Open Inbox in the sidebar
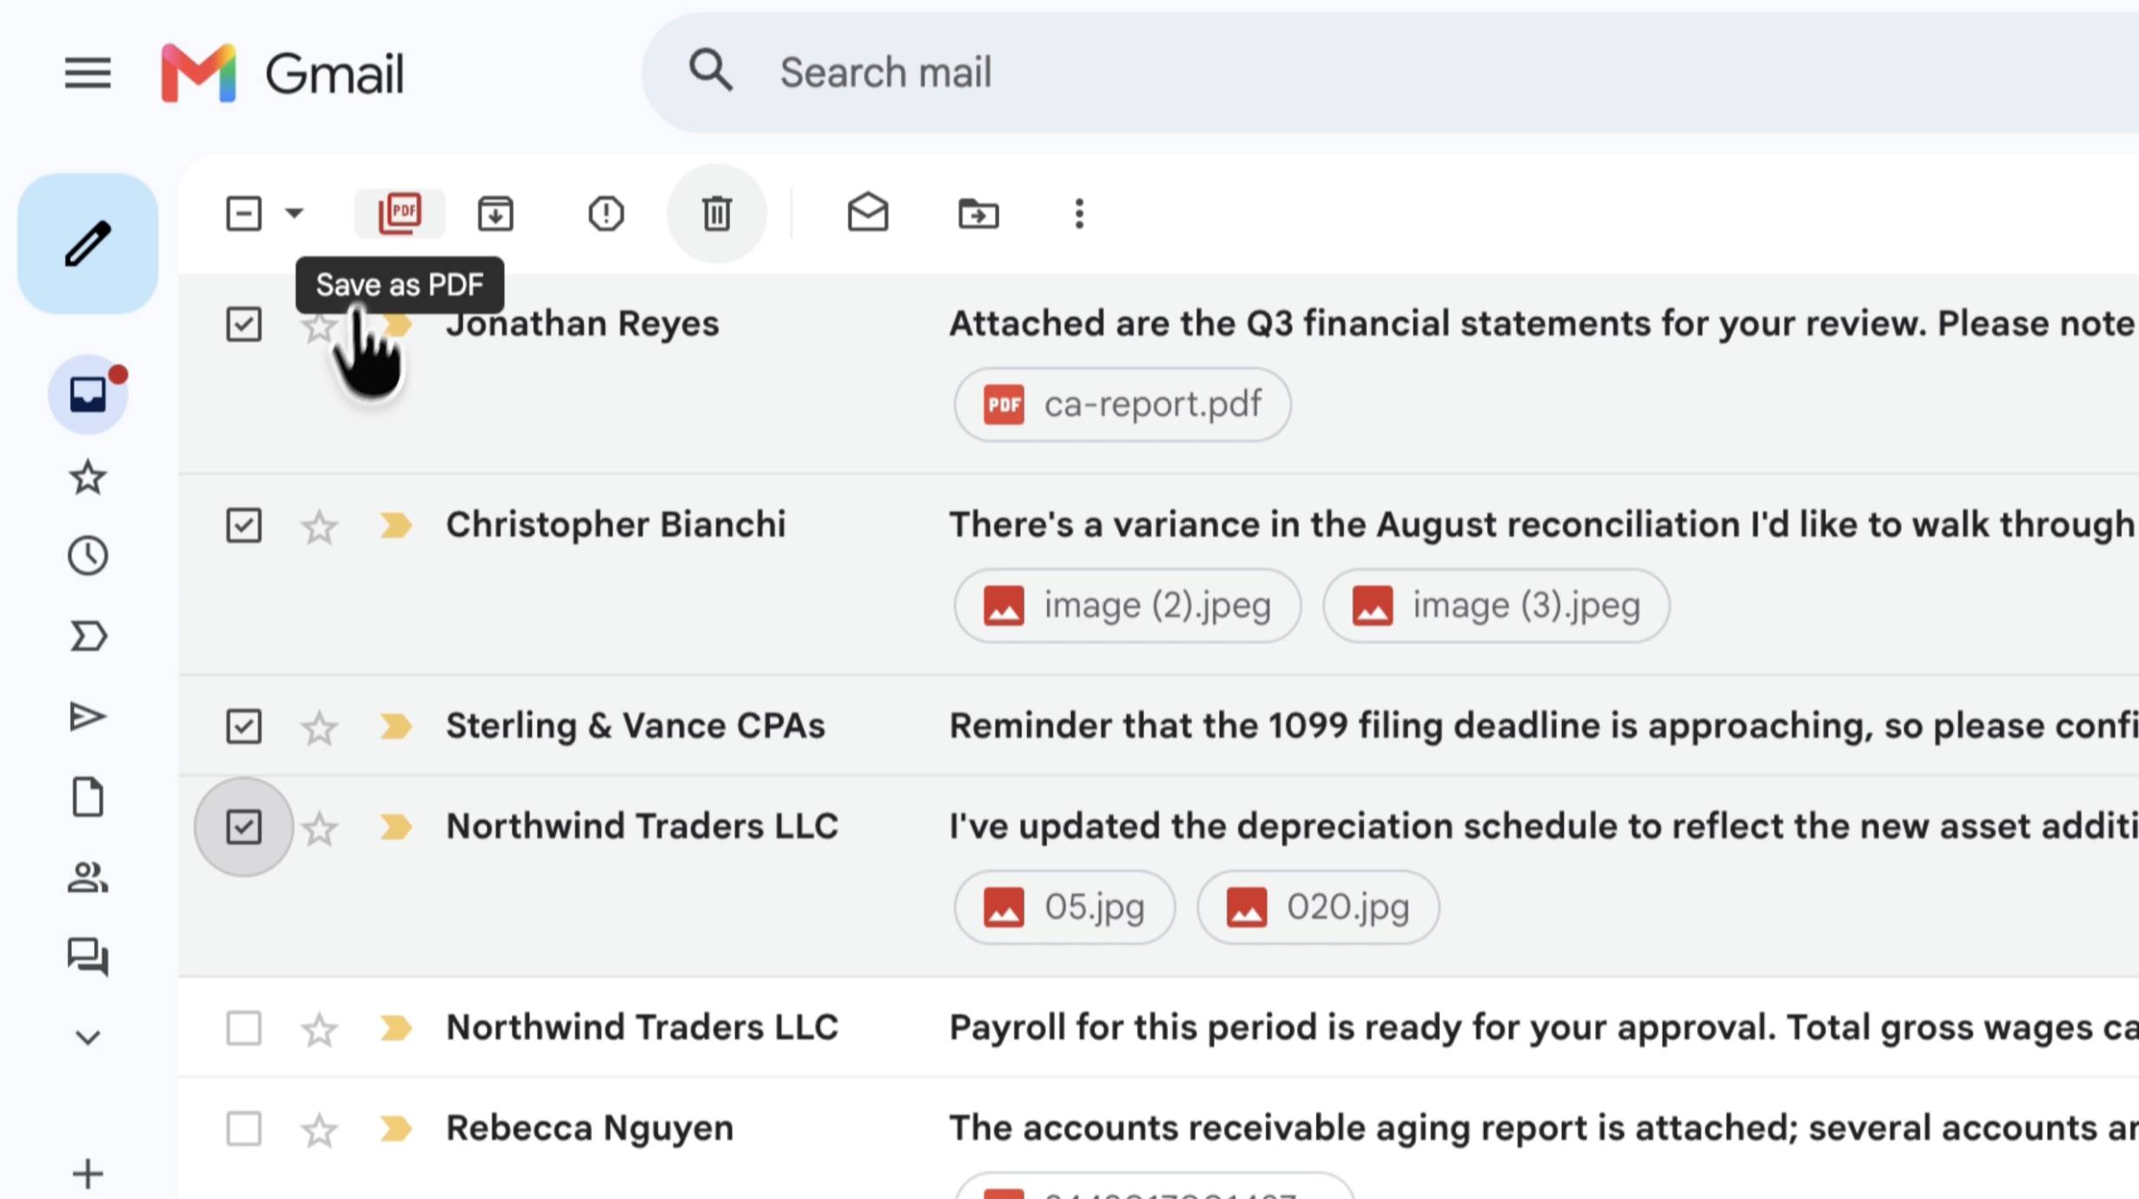 click(x=88, y=395)
